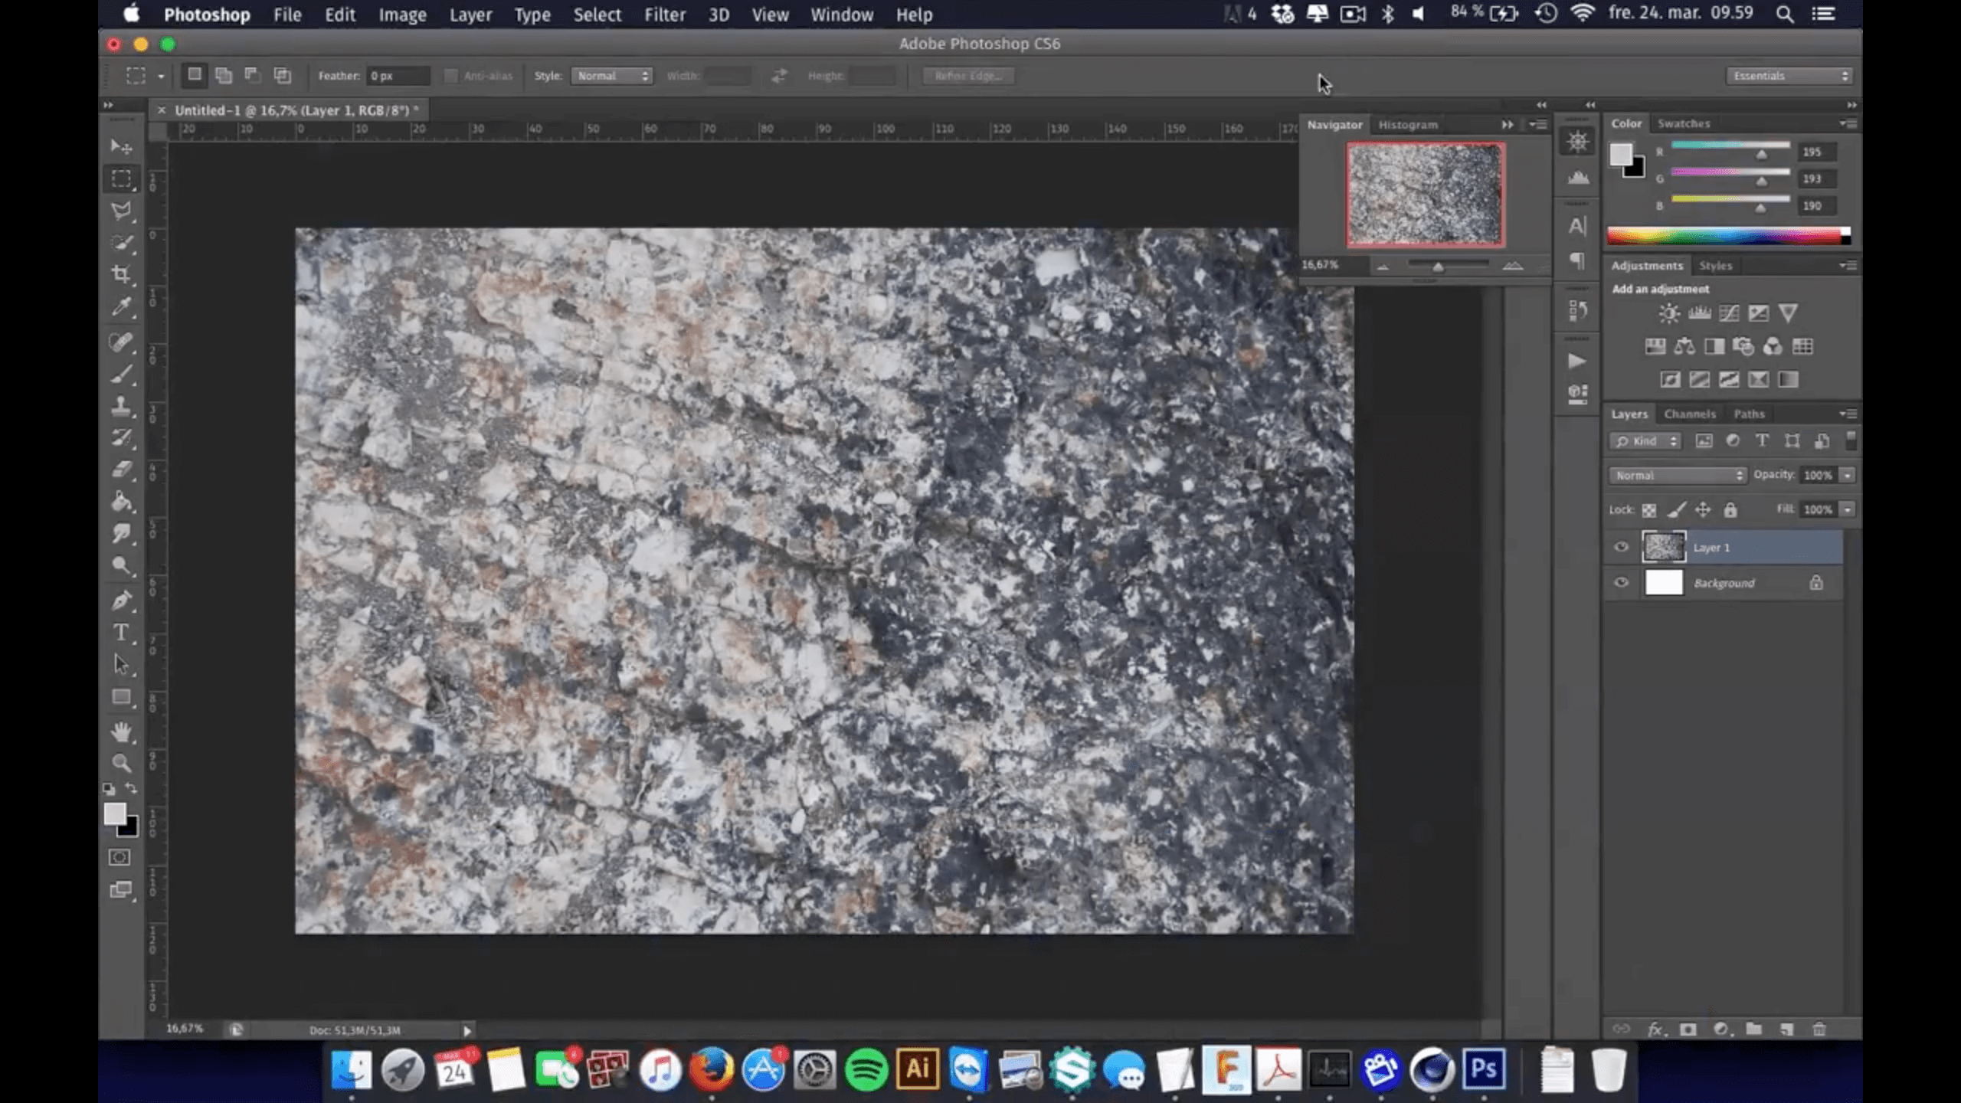Select the Clone Stamp tool
This screenshot has height=1103, width=1961.
click(121, 406)
